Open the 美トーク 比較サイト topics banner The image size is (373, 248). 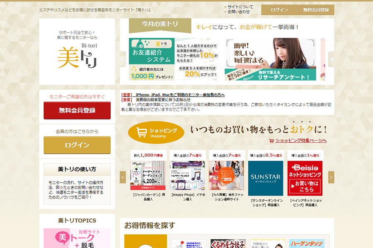click(x=77, y=238)
